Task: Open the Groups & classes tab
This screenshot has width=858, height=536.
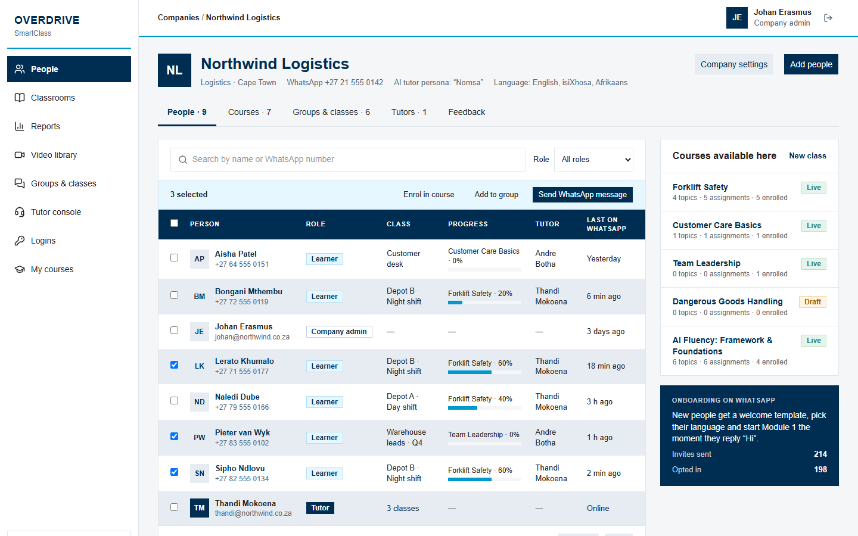Action: [x=331, y=112]
